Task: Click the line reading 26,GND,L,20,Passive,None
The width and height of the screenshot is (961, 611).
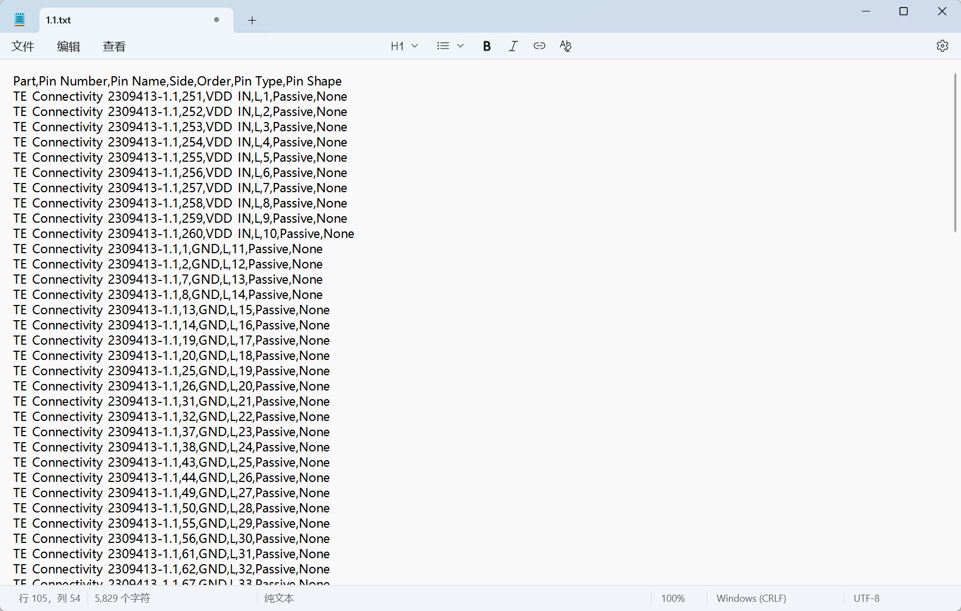Action: point(171,386)
